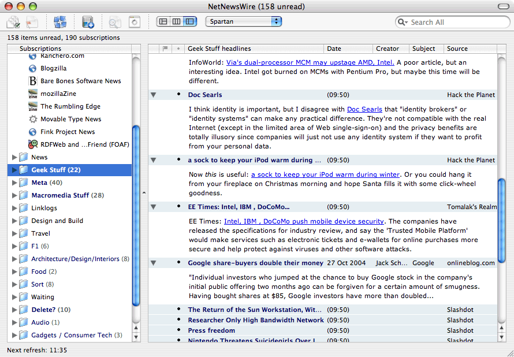The height and width of the screenshot is (357, 514).
Task: Switch to the widescreen column layout
Action: (176, 21)
